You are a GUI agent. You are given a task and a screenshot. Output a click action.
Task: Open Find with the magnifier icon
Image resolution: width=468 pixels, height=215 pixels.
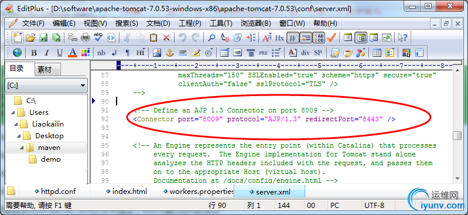pos(211,37)
